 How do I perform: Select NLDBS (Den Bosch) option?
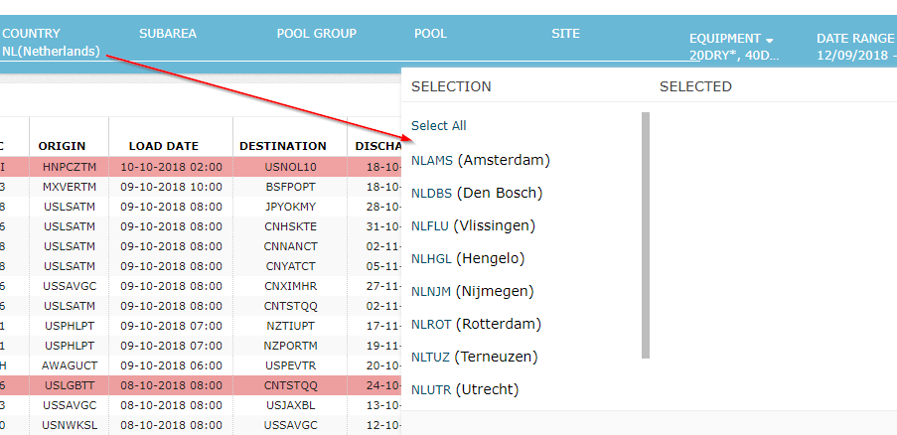point(477,193)
